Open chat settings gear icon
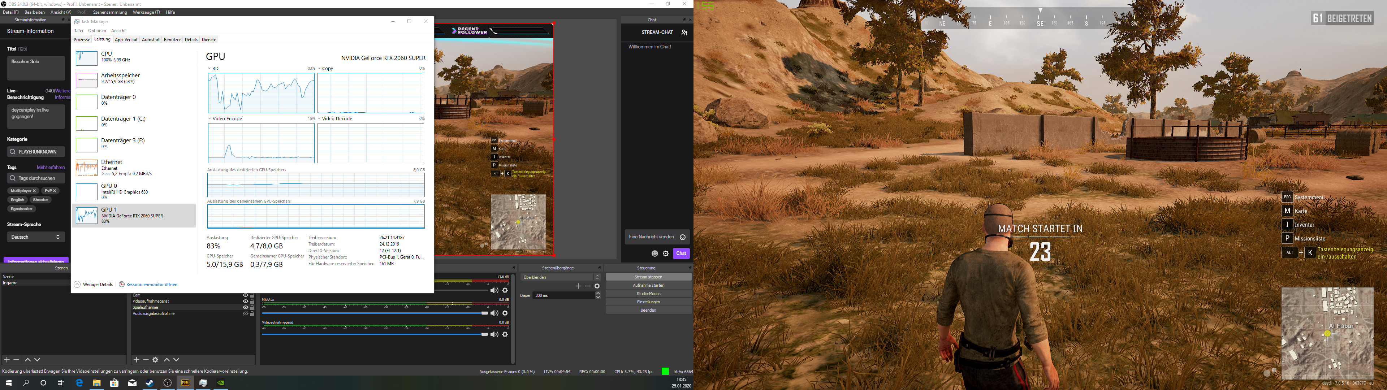This screenshot has height=390, width=1387. pyautogui.click(x=666, y=254)
